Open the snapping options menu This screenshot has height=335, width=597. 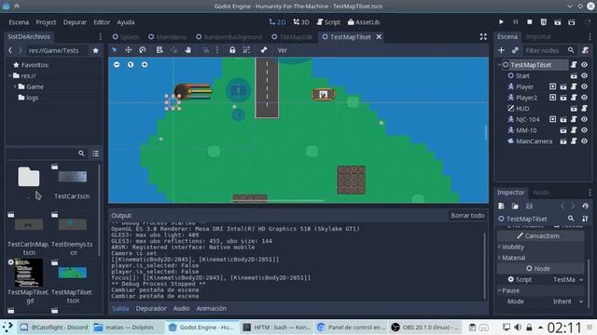pyautogui.click(x=217, y=49)
